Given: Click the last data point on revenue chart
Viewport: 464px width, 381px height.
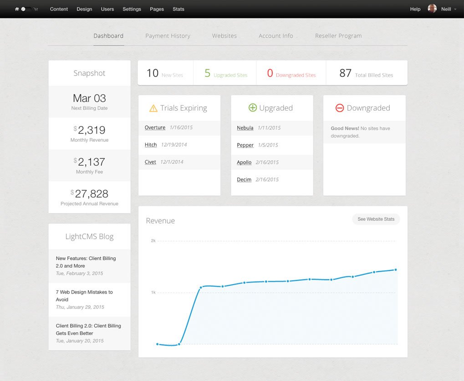Looking at the screenshot, I should (395, 269).
